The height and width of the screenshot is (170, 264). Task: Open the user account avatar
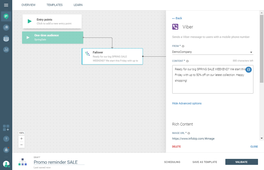click(x=6, y=164)
